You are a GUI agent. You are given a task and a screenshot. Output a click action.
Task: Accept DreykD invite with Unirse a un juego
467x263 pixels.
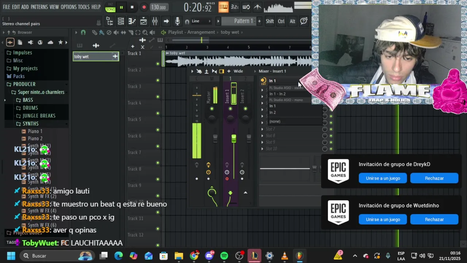[383, 178]
